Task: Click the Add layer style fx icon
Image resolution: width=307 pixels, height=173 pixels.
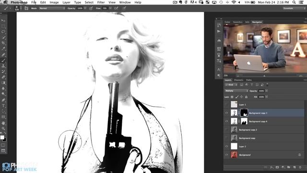Action: (x=272, y=167)
